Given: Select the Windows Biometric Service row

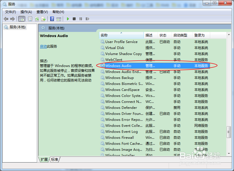Looking at the screenshot, I should pyautogui.click(x=154, y=84).
